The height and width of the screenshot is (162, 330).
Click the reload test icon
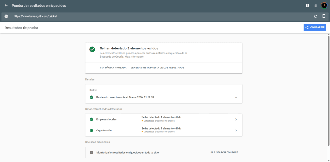[x=315, y=16]
